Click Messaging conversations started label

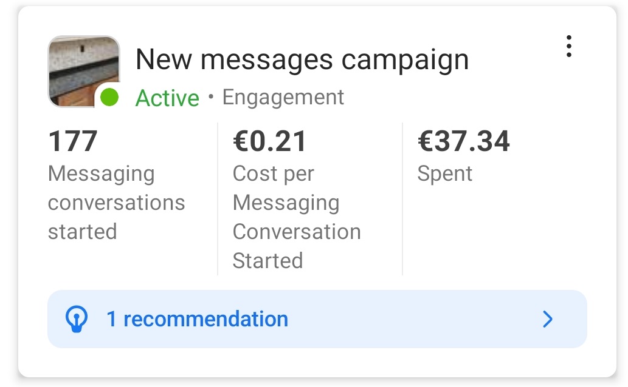pos(117,203)
